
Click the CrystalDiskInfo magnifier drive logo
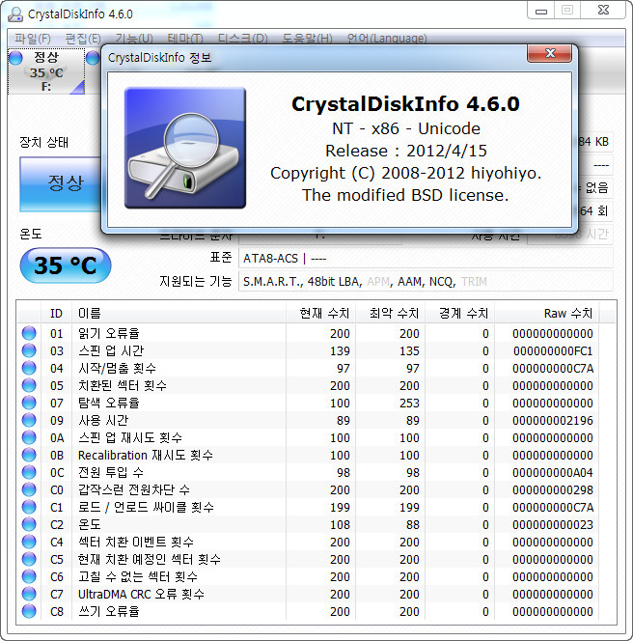pyautogui.click(x=185, y=148)
